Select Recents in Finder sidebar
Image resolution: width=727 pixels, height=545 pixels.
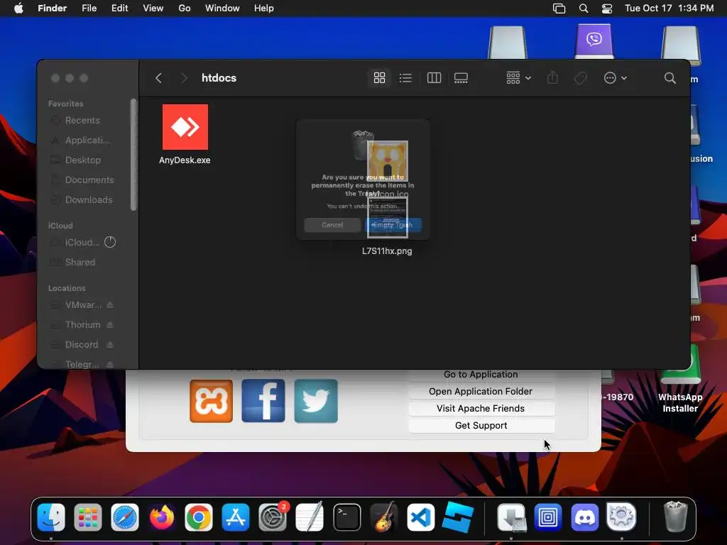82,121
